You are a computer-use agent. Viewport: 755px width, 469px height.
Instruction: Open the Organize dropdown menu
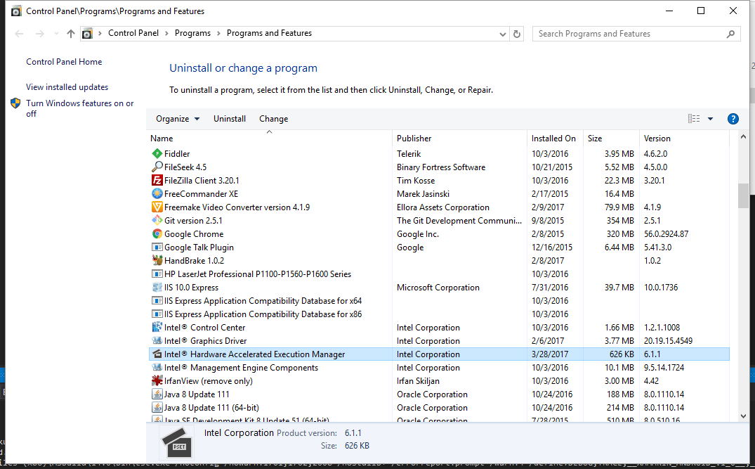177,119
